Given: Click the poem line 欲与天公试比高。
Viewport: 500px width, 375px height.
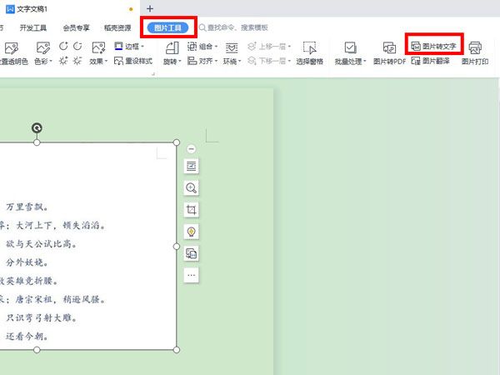Looking at the screenshot, I should (x=42, y=244).
